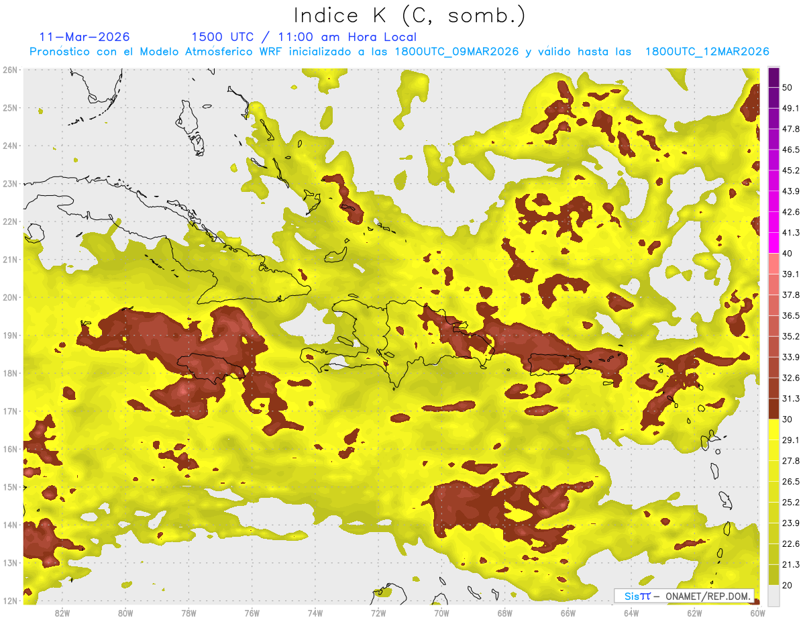This screenshot has height=622, width=805.
Task: Click the 15N latitude label
Action: (11, 487)
